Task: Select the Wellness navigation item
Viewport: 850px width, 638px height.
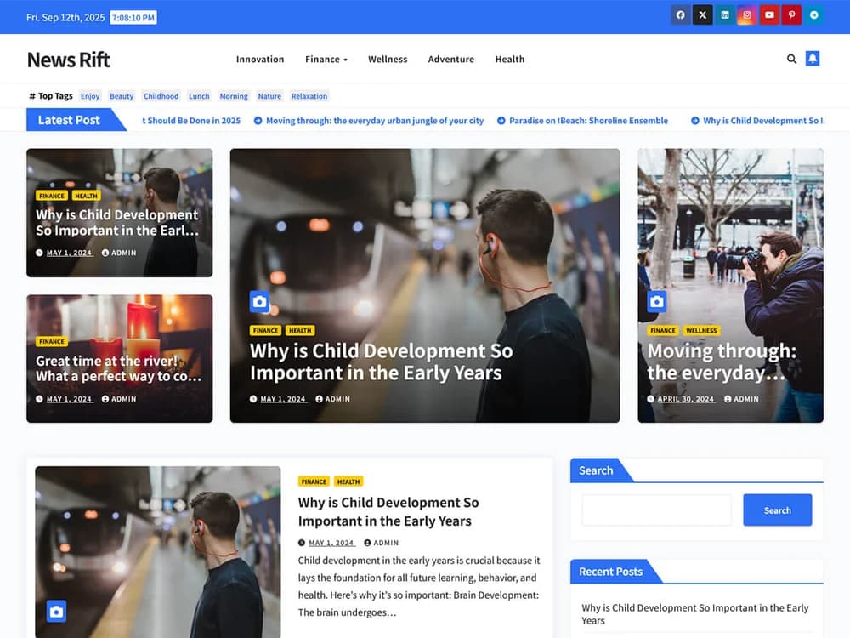Action: [x=388, y=60]
